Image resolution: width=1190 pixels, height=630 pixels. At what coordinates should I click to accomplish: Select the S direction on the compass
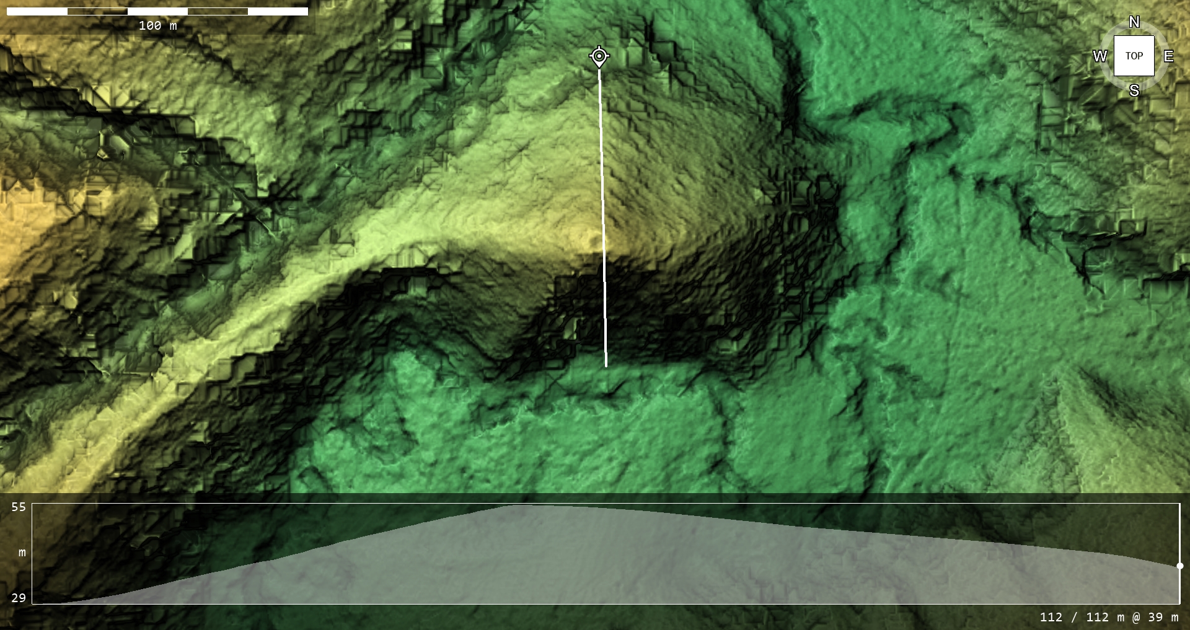1134,90
